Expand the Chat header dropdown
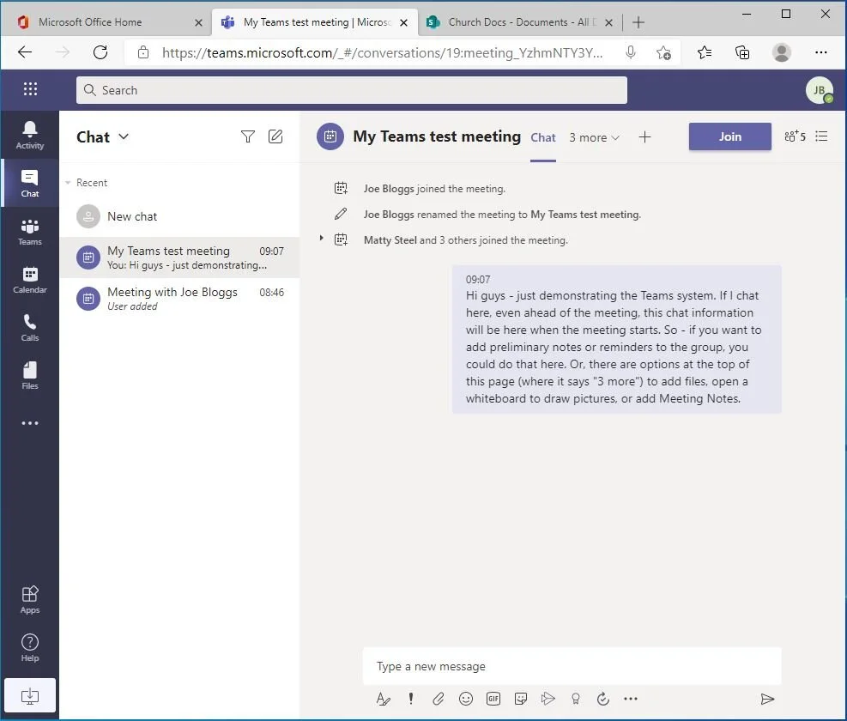This screenshot has height=721, width=847. coord(124,136)
